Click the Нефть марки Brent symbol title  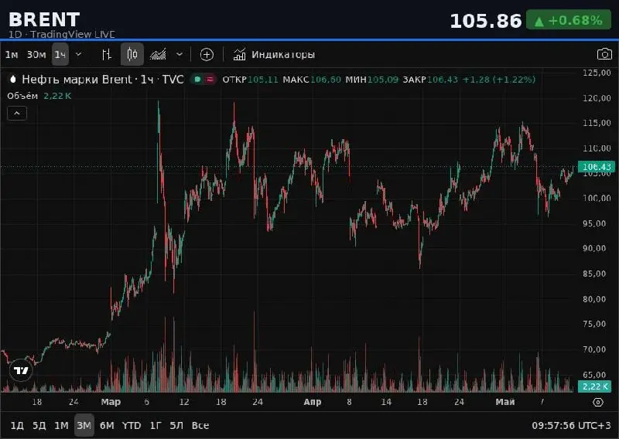[x=103, y=80]
